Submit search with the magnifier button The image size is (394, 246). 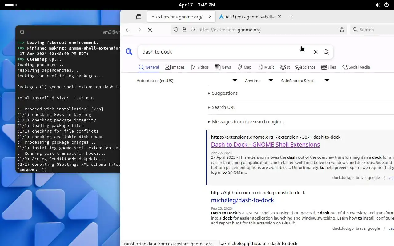(x=326, y=52)
